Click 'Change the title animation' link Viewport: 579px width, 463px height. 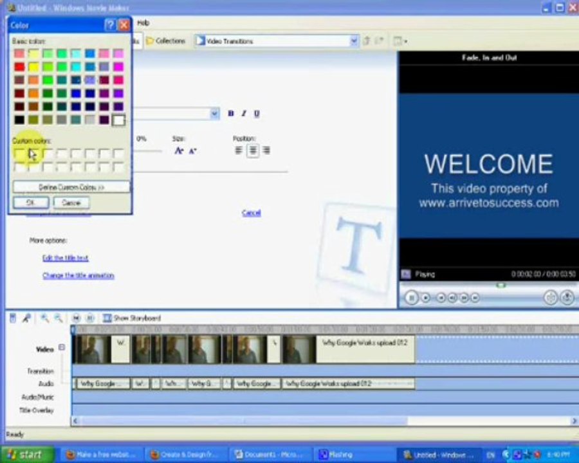click(x=78, y=275)
